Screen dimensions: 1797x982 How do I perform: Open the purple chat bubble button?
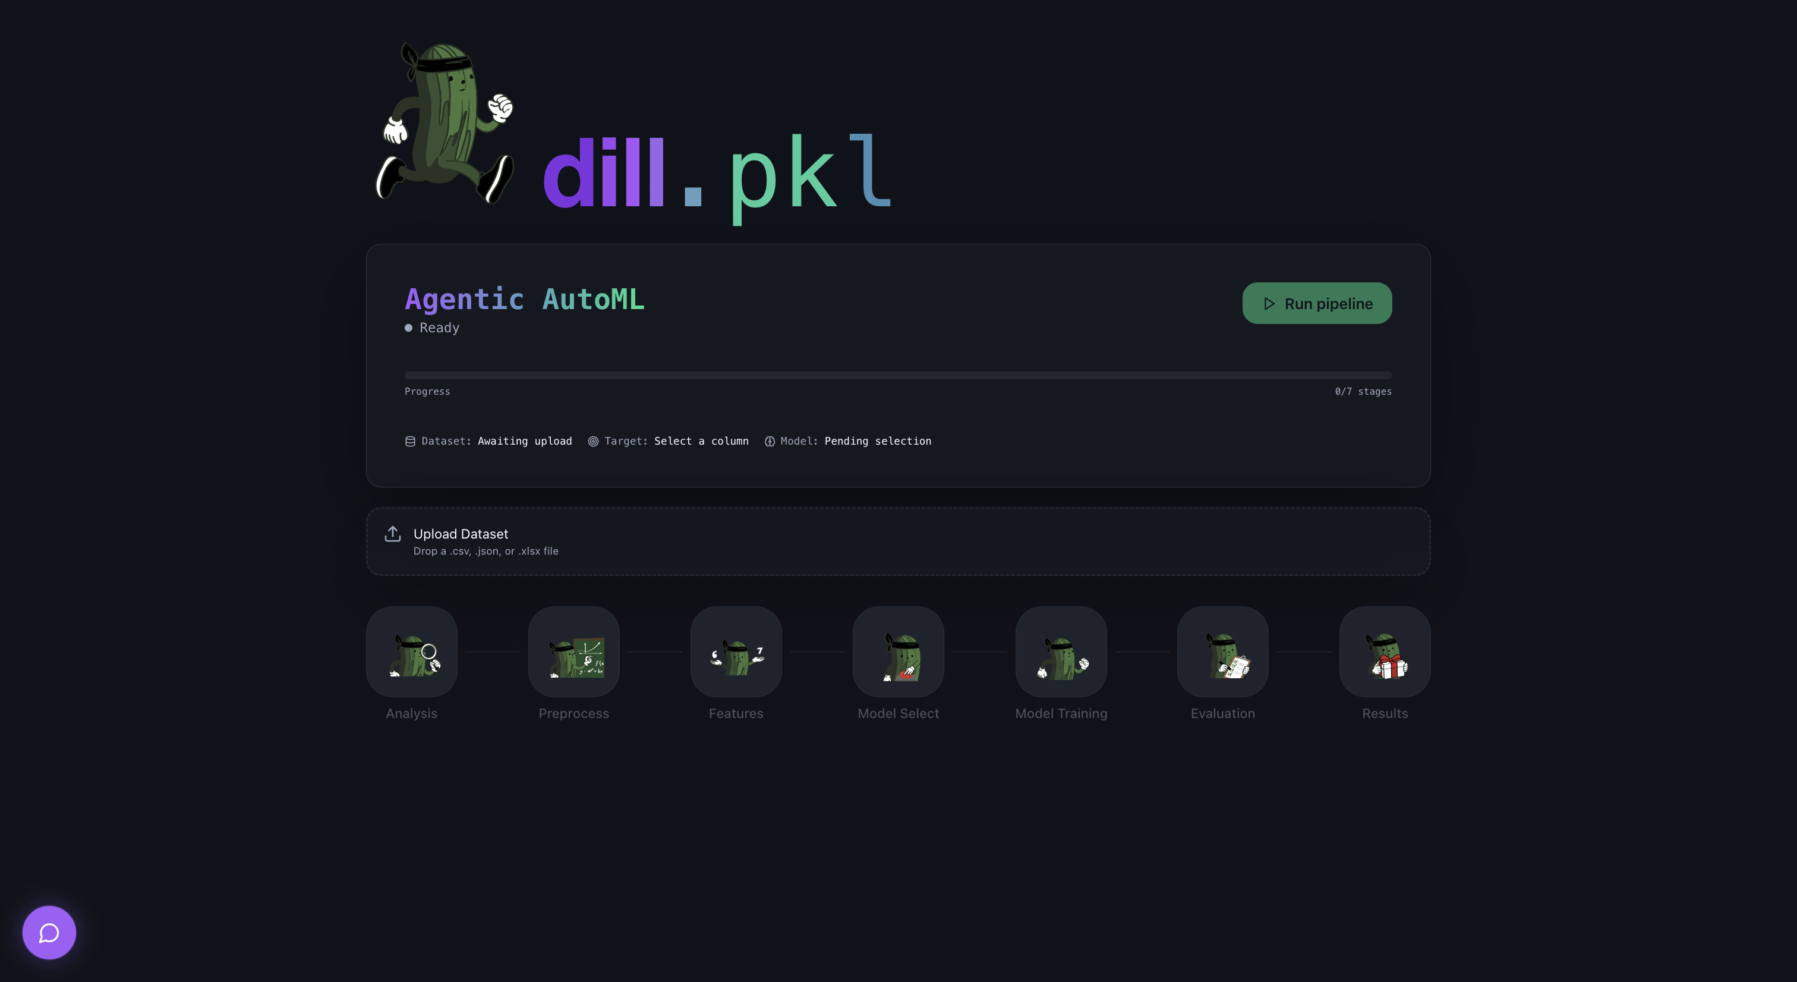pos(49,933)
